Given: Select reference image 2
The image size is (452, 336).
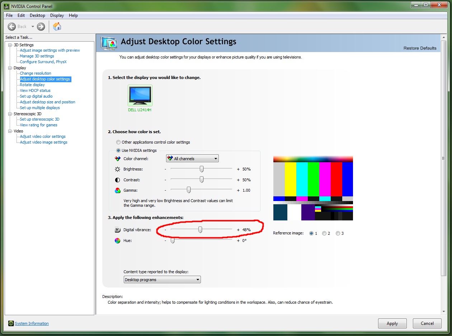Looking at the screenshot, I should click(x=324, y=233).
